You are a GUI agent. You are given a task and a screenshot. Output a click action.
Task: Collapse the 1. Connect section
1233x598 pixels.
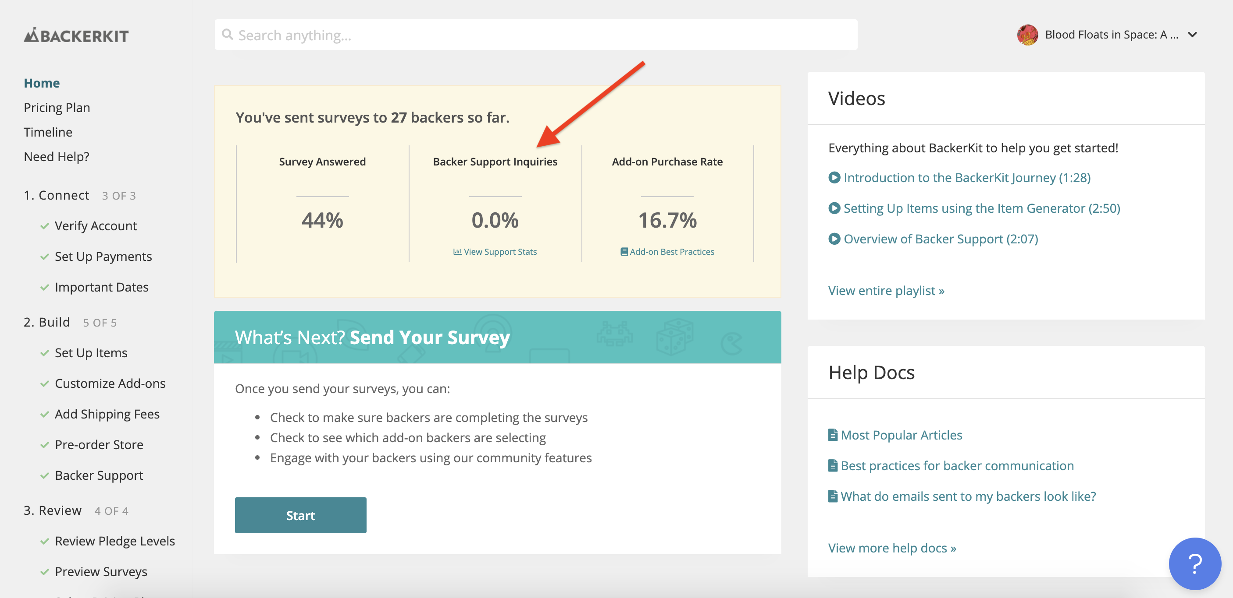57,196
